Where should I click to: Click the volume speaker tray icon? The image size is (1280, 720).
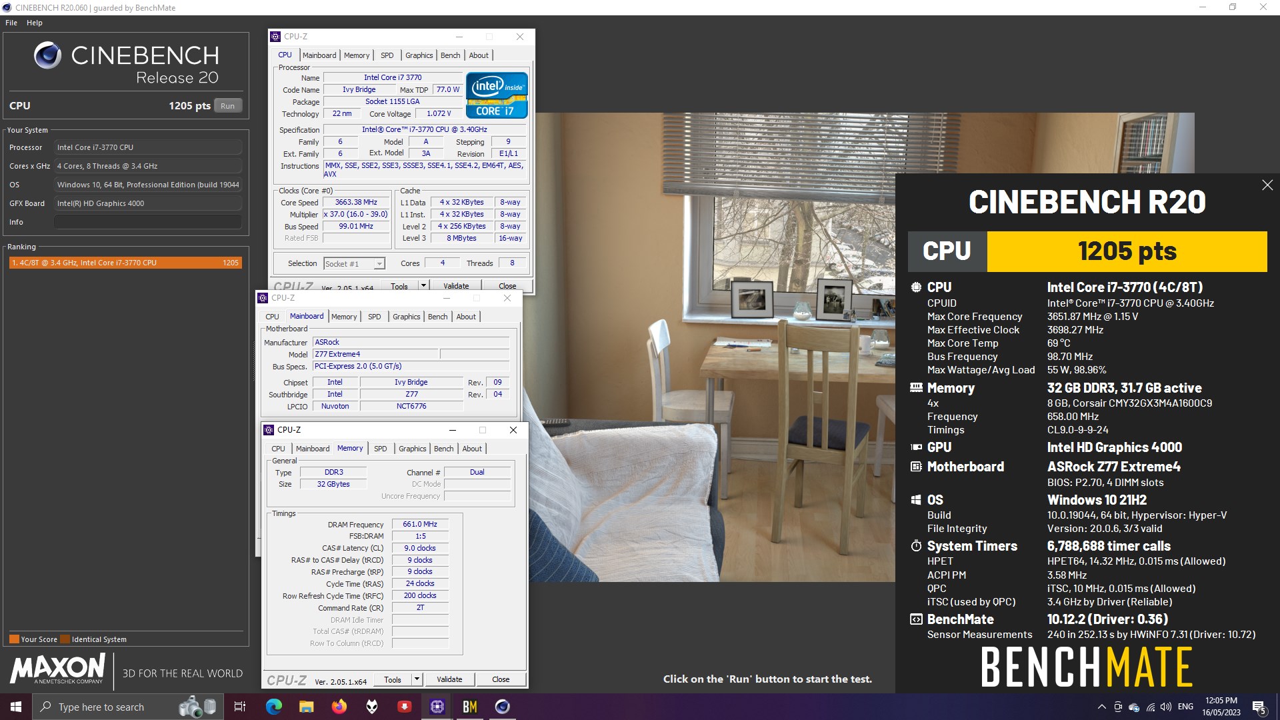(1166, 707)
